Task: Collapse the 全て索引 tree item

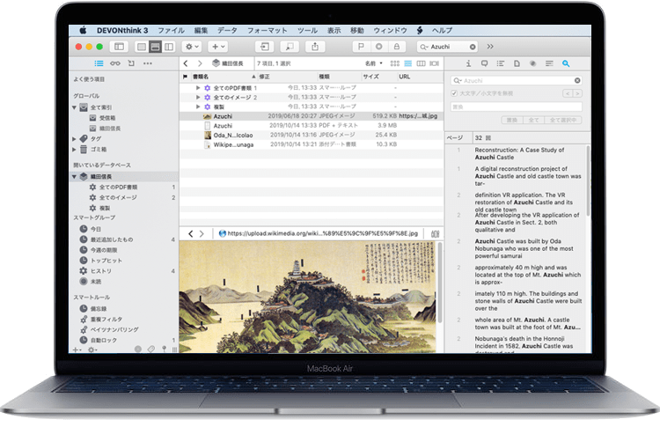Action: click(74, 107)
